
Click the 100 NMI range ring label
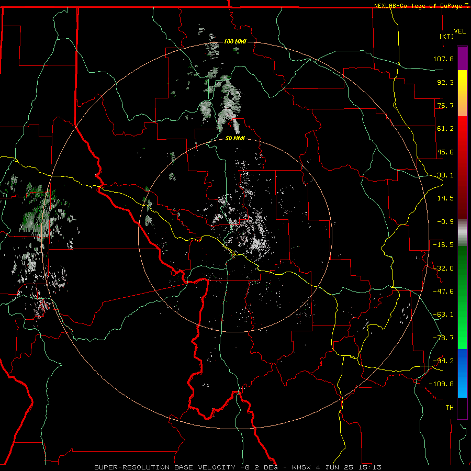pyautogui.click(x=235, y=41)
